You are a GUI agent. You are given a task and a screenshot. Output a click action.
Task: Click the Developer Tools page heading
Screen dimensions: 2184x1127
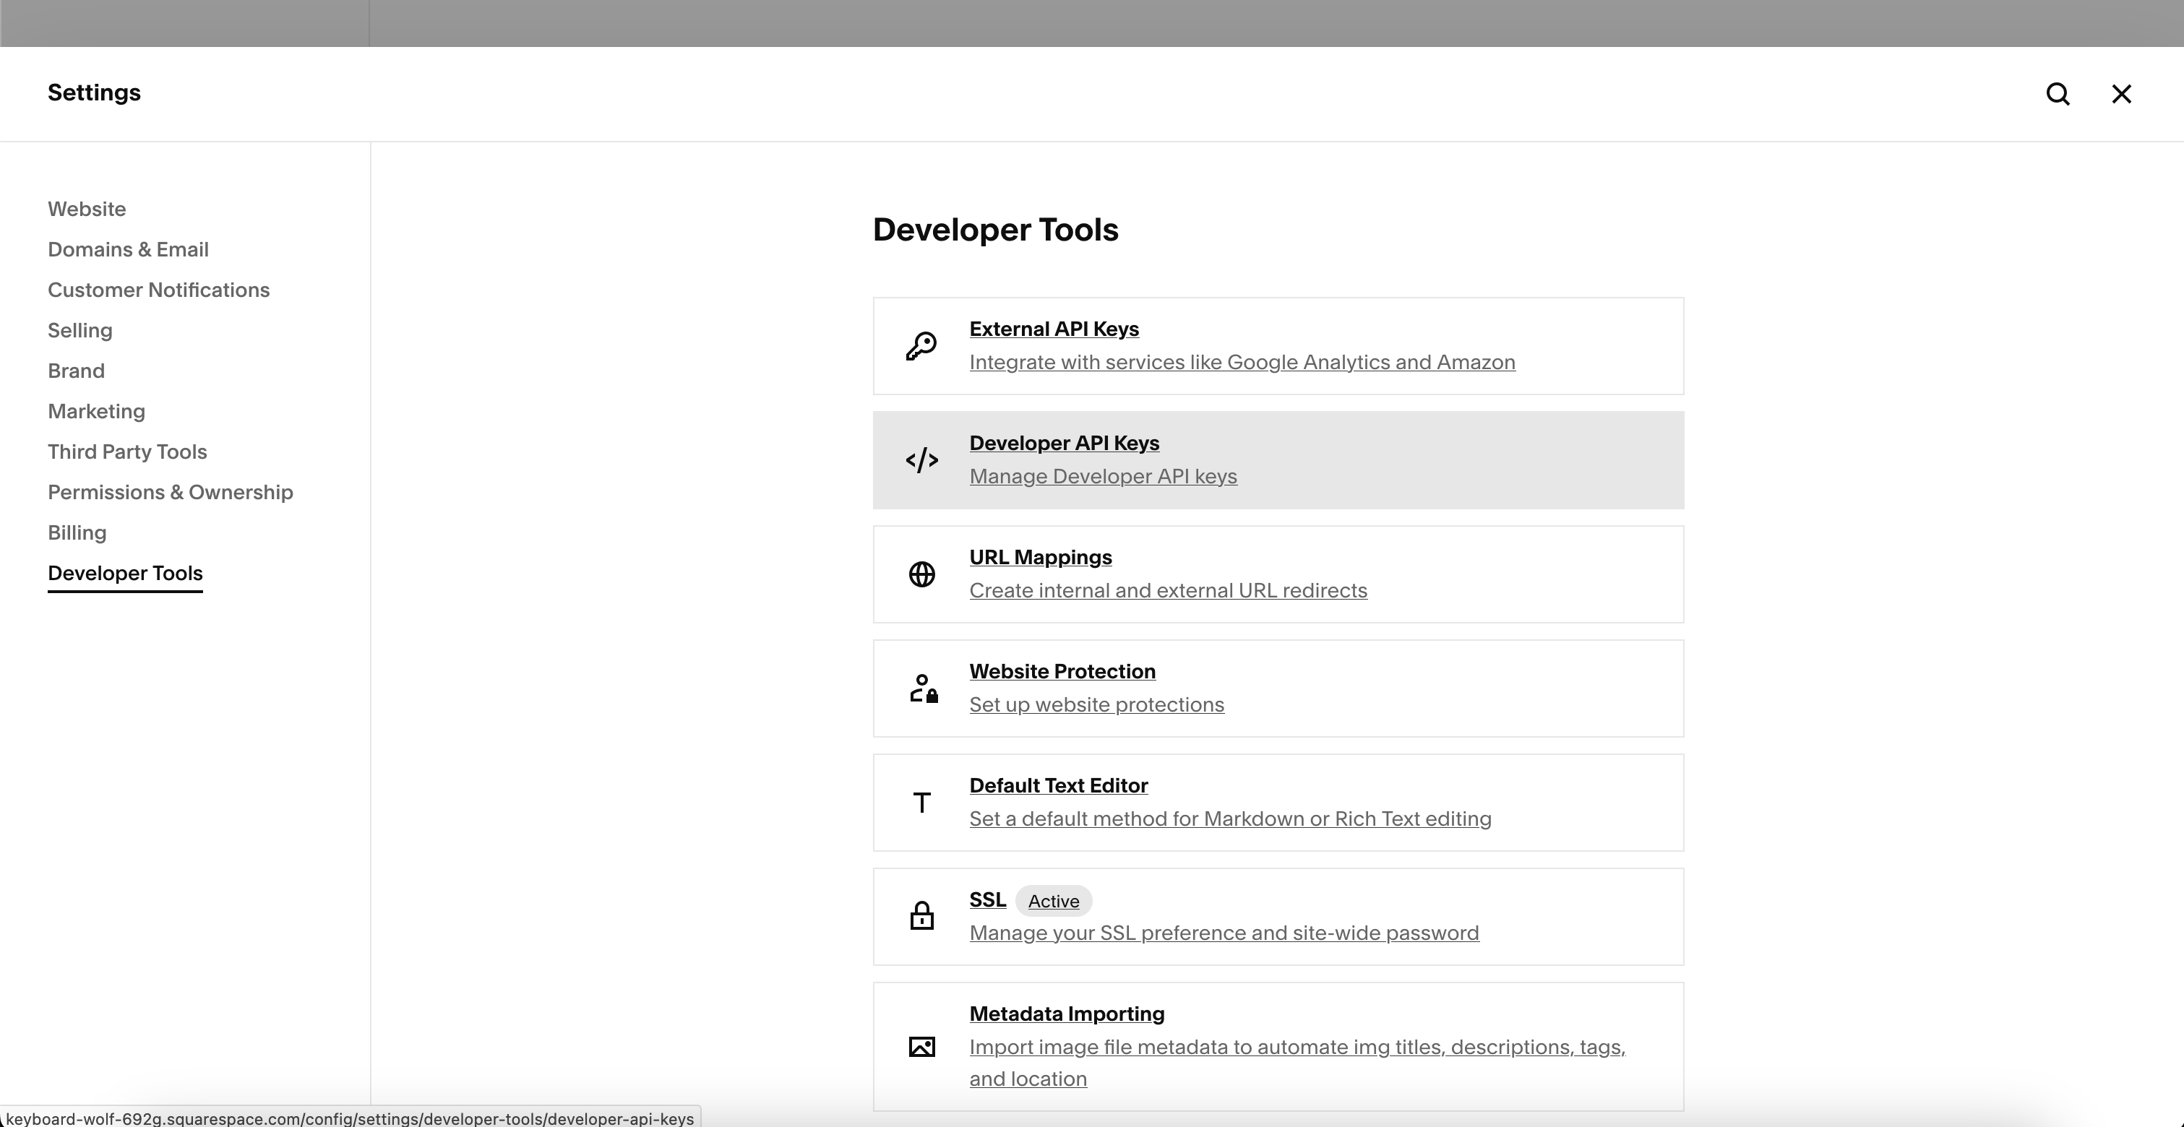point(995,230)
